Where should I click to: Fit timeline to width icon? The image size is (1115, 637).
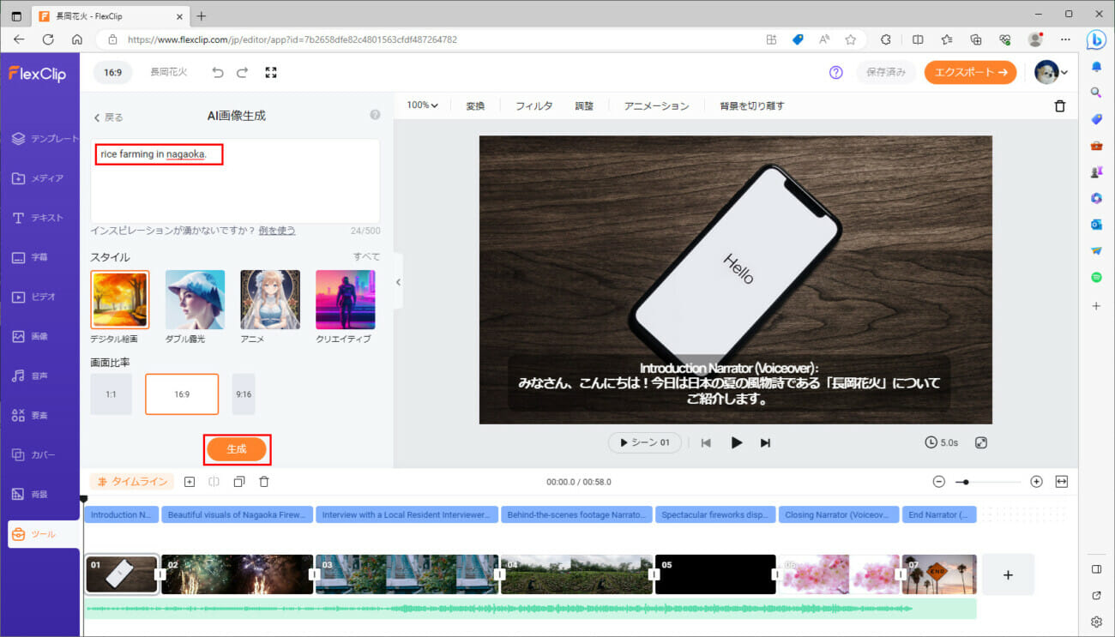click(1062, 482)
